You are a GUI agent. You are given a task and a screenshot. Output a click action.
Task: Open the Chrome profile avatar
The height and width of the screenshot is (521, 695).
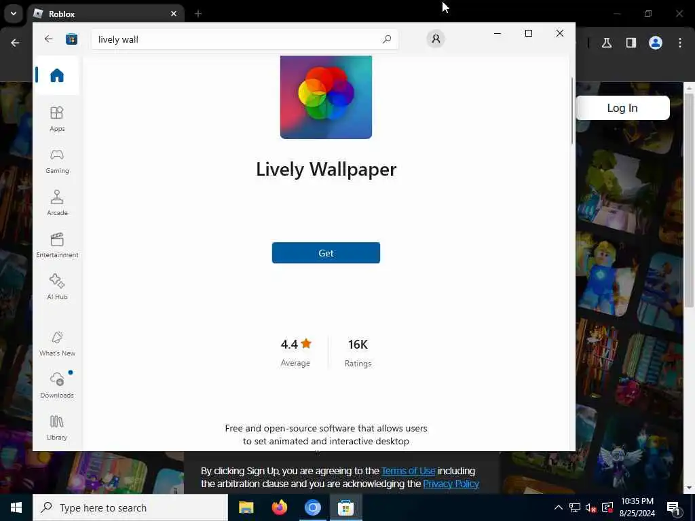click(x=656, y=43)
